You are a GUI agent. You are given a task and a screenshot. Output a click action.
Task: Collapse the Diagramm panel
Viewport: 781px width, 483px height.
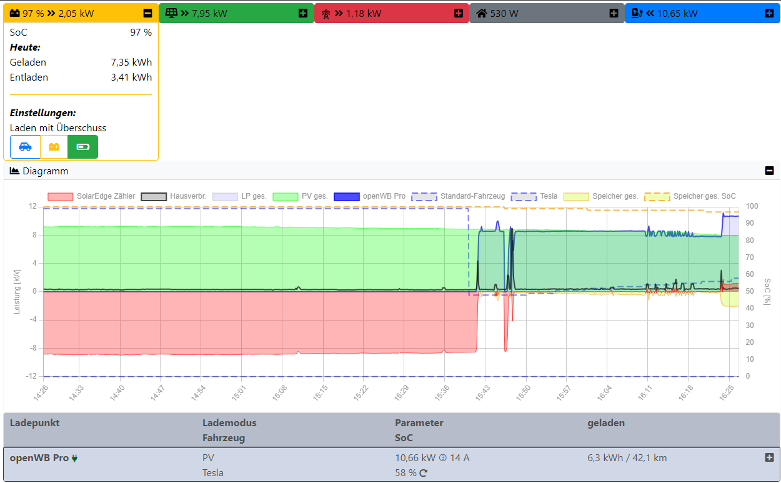tap(769, 171)
